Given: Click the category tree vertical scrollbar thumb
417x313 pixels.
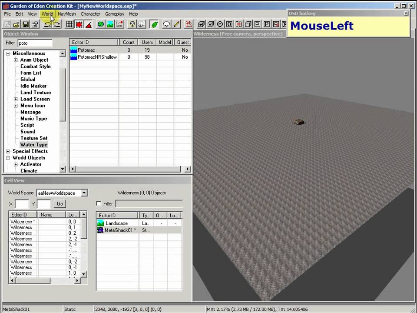Looking at the screenshot, I should point(63,95).
